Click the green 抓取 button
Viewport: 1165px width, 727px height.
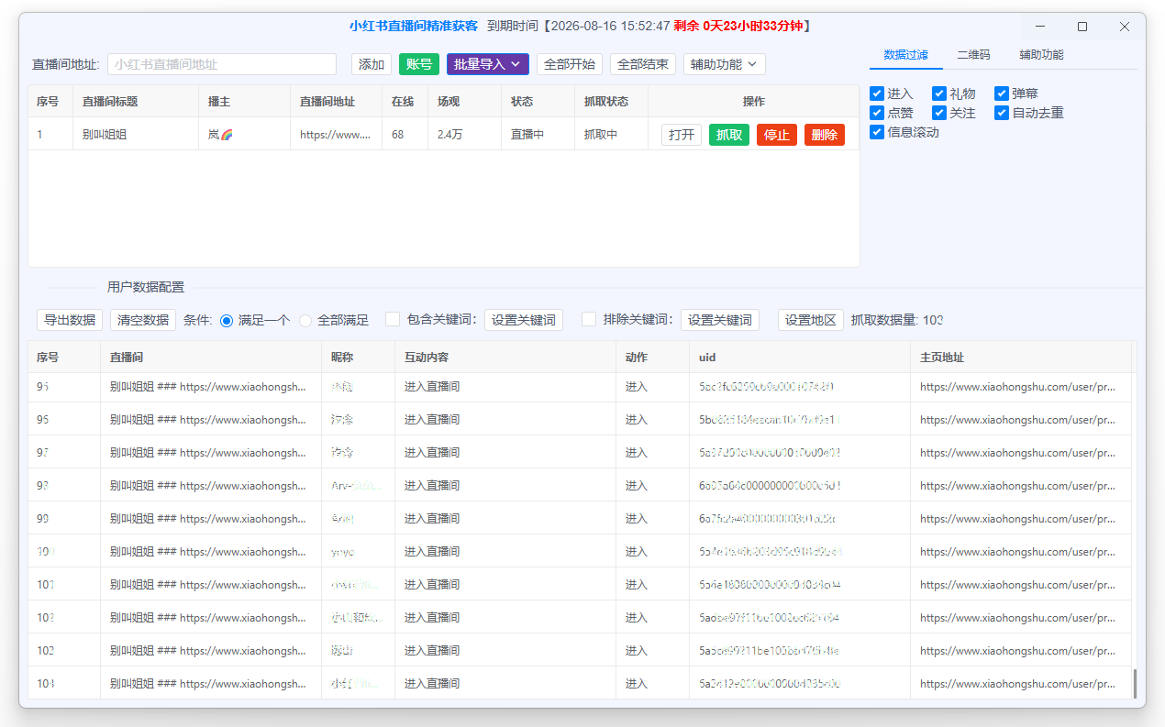tap(729, 135)
